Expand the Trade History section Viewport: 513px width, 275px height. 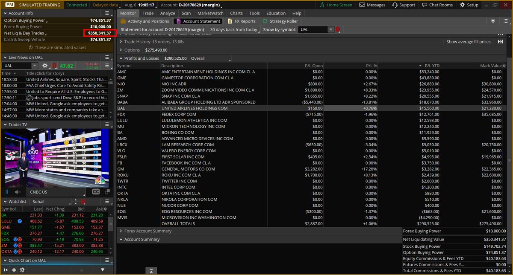point(121,42)
